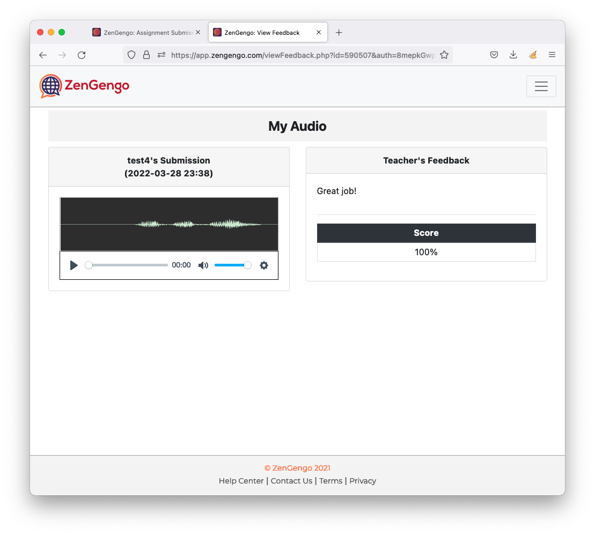Minimize the browser window
The height and width of the screenshot is (535, 595).
[x=51, y=32]
